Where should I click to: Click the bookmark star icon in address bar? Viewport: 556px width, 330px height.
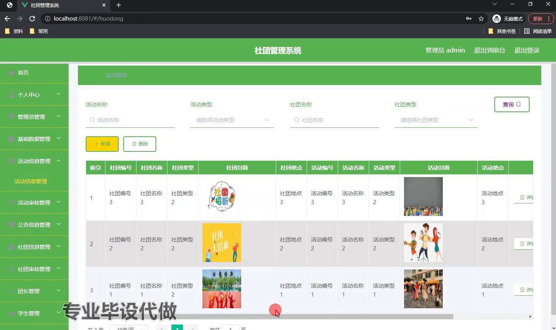pyautogui.click(x=481, y=19)
